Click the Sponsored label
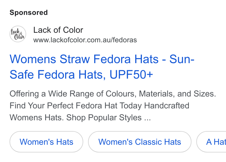The width and height of the screenshot is (226, 162). (29, 13)
